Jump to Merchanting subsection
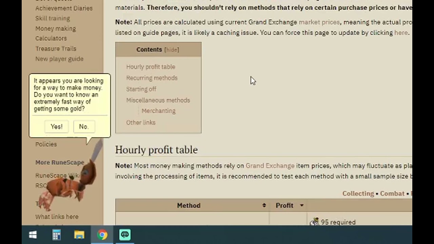 (159, 111)
